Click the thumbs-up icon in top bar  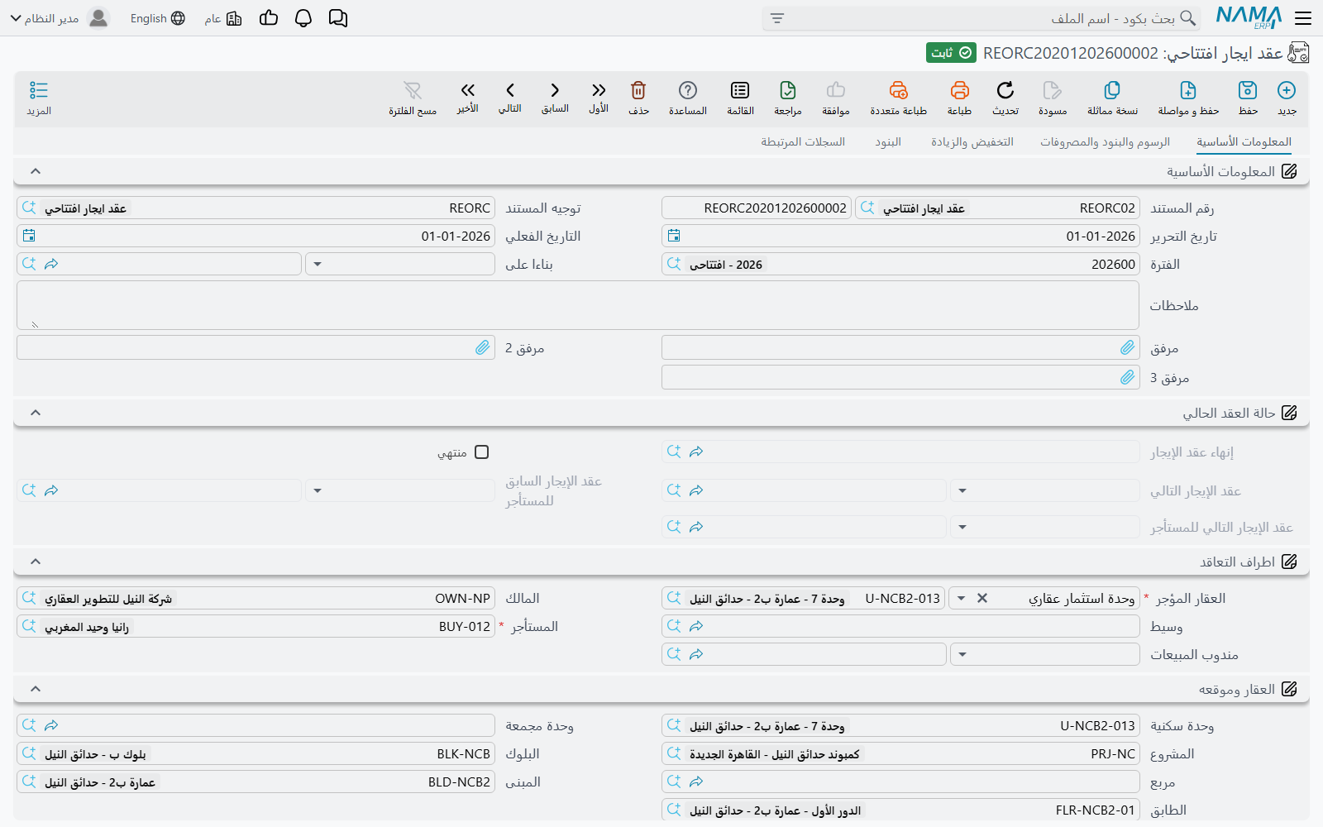click(269, 18)
